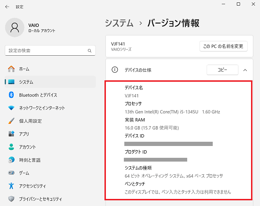This screenshot has height=206, width=260.
Task: Open Bluetooth とデバイス settings
Action: [50, 95]
